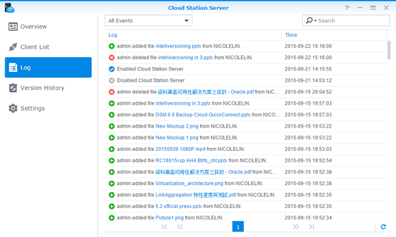396x237 pixels.
Task: Sort by the Time column header
Action: coord(291,35)
